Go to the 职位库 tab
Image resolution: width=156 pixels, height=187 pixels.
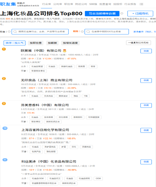pos(69,4)
